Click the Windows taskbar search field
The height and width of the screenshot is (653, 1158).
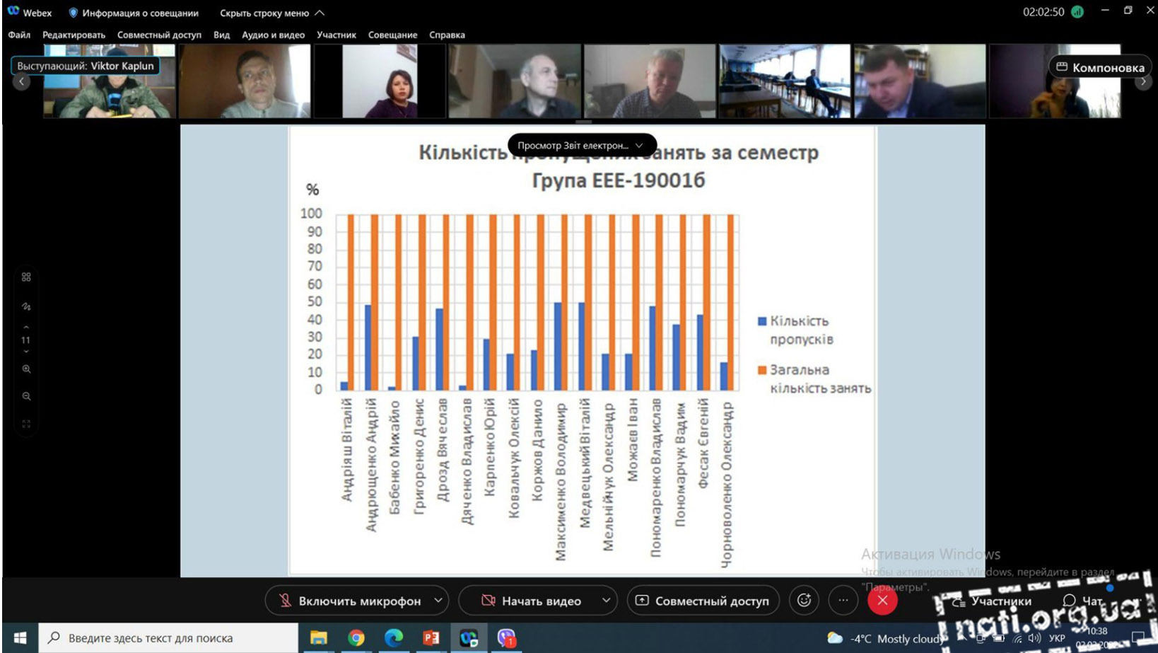pyautogui.click(x=168, y=638)
